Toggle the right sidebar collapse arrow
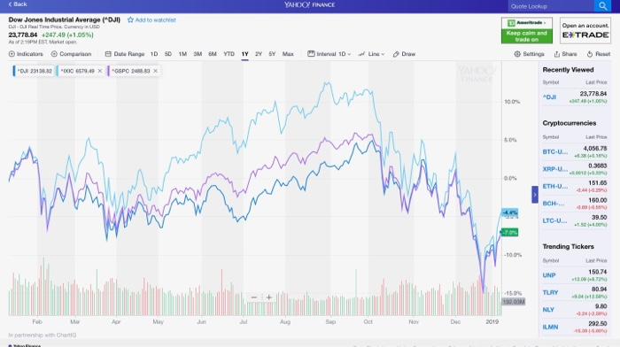620x347 pixels. tap(535, 195)
